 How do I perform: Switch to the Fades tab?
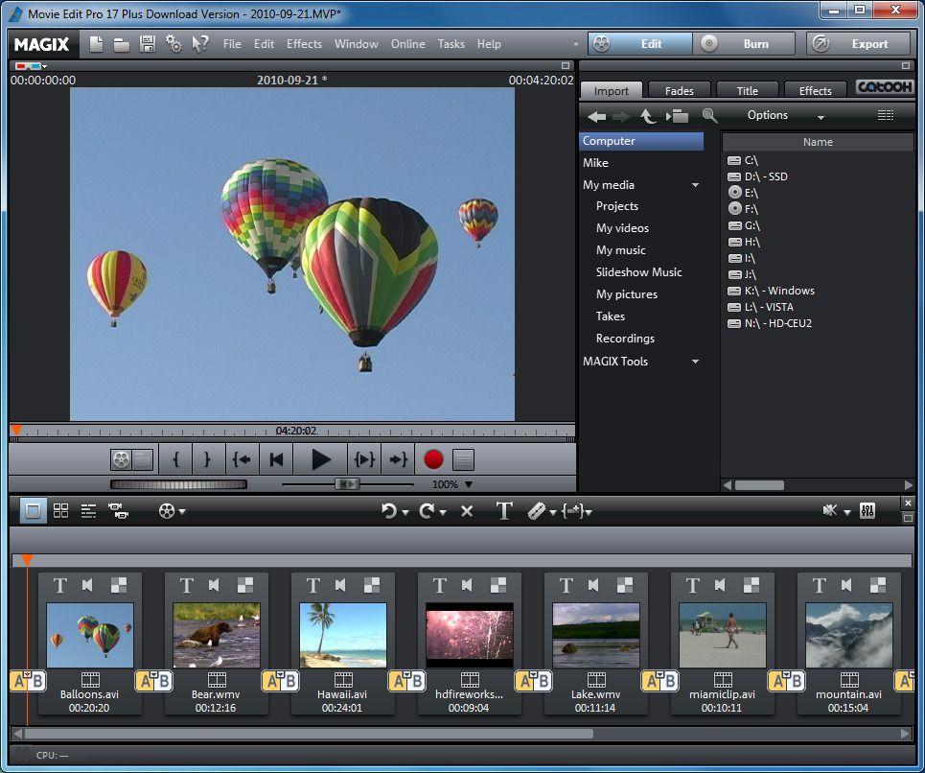[680, 90]
